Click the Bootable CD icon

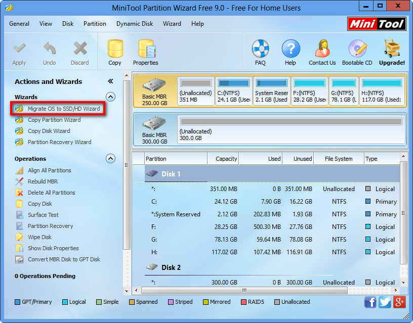[357, 49]
